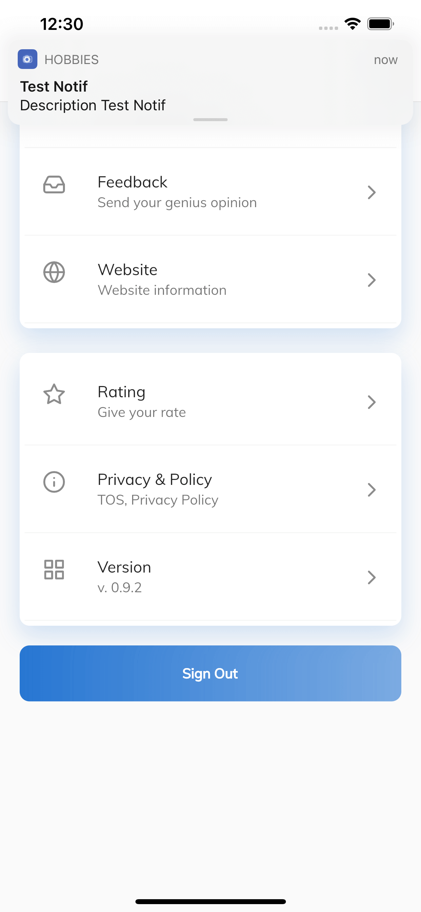The image size is (421, 912).
Task: Tap the Rating star icon
Action: [54, 394]
